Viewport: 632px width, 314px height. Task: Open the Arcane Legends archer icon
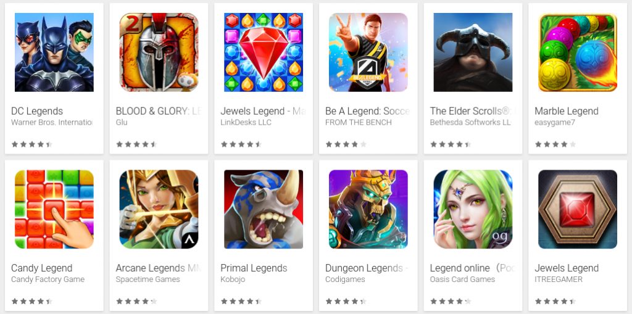[159, 209]
